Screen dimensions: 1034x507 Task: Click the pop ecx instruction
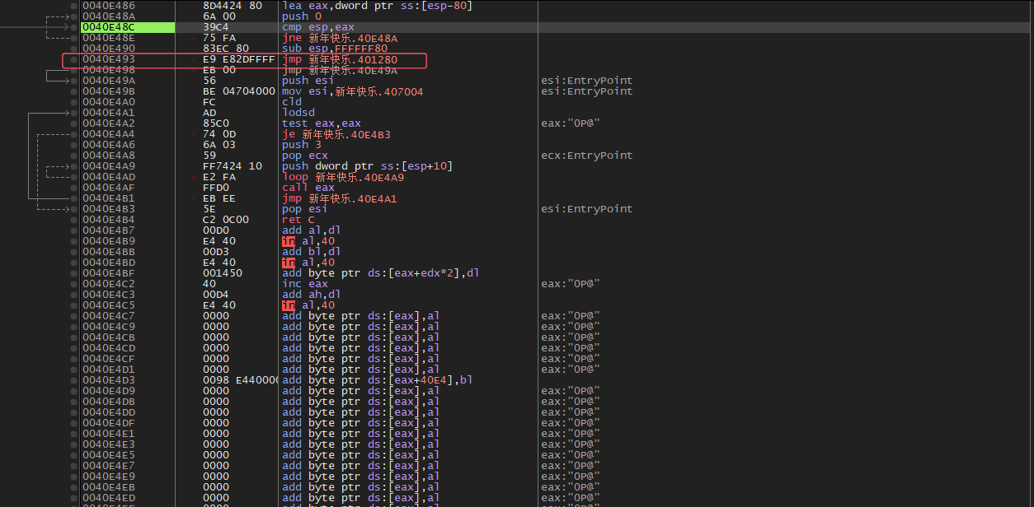pyautogui.click(x=305, y=156)
